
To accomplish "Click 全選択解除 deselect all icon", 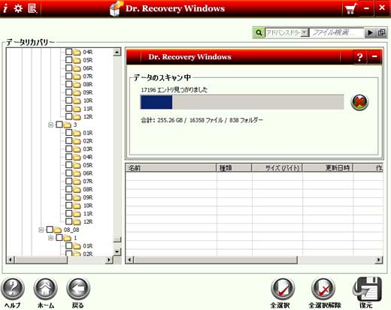I will 323,289.
